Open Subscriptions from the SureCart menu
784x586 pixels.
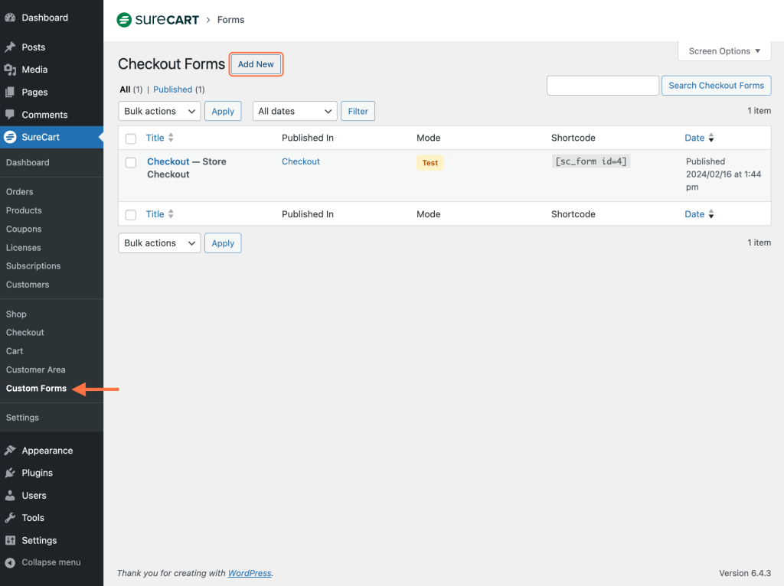pos(33,265)
